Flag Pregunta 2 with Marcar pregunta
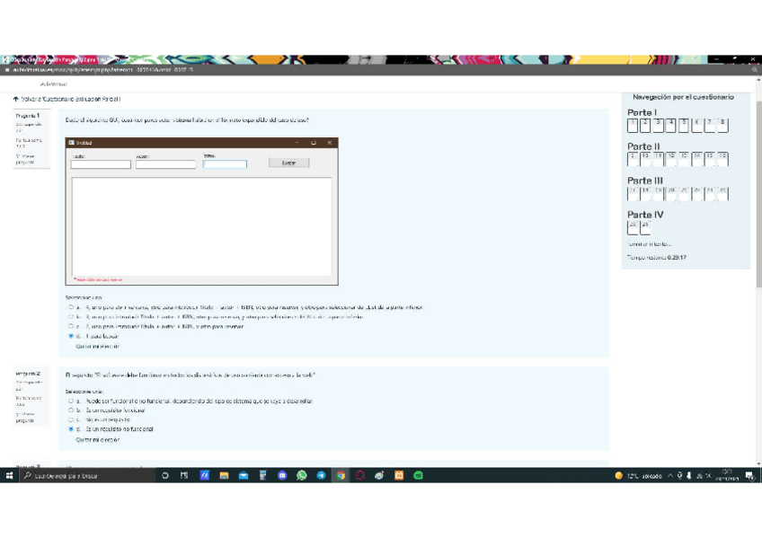 [25, 418]
